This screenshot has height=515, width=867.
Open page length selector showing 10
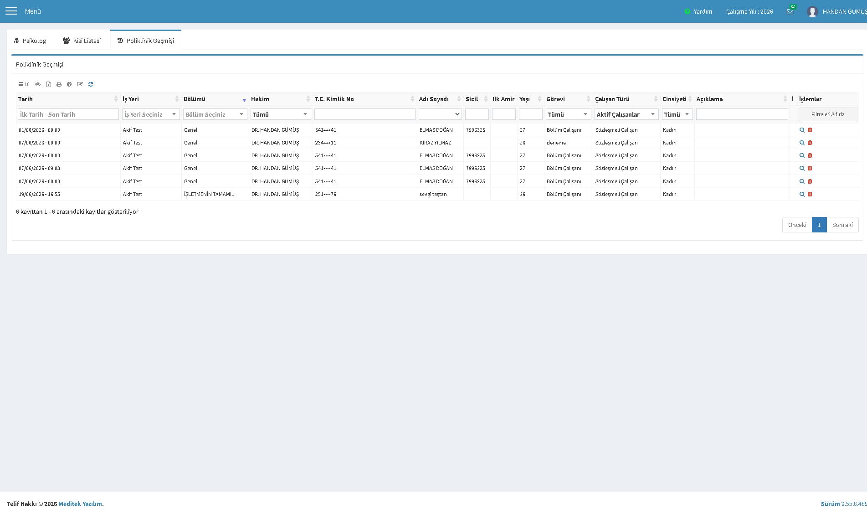pyautogui.click(x=24, y=84)
